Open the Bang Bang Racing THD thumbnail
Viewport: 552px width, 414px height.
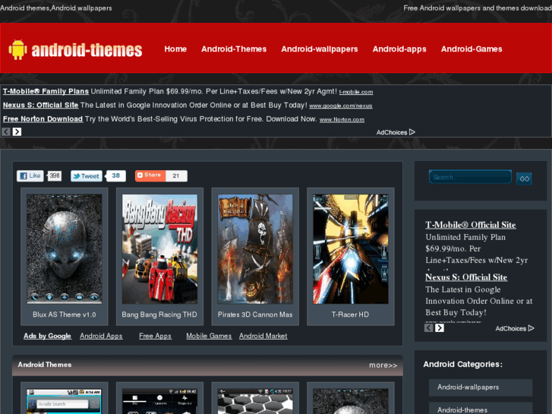(159, 248)
